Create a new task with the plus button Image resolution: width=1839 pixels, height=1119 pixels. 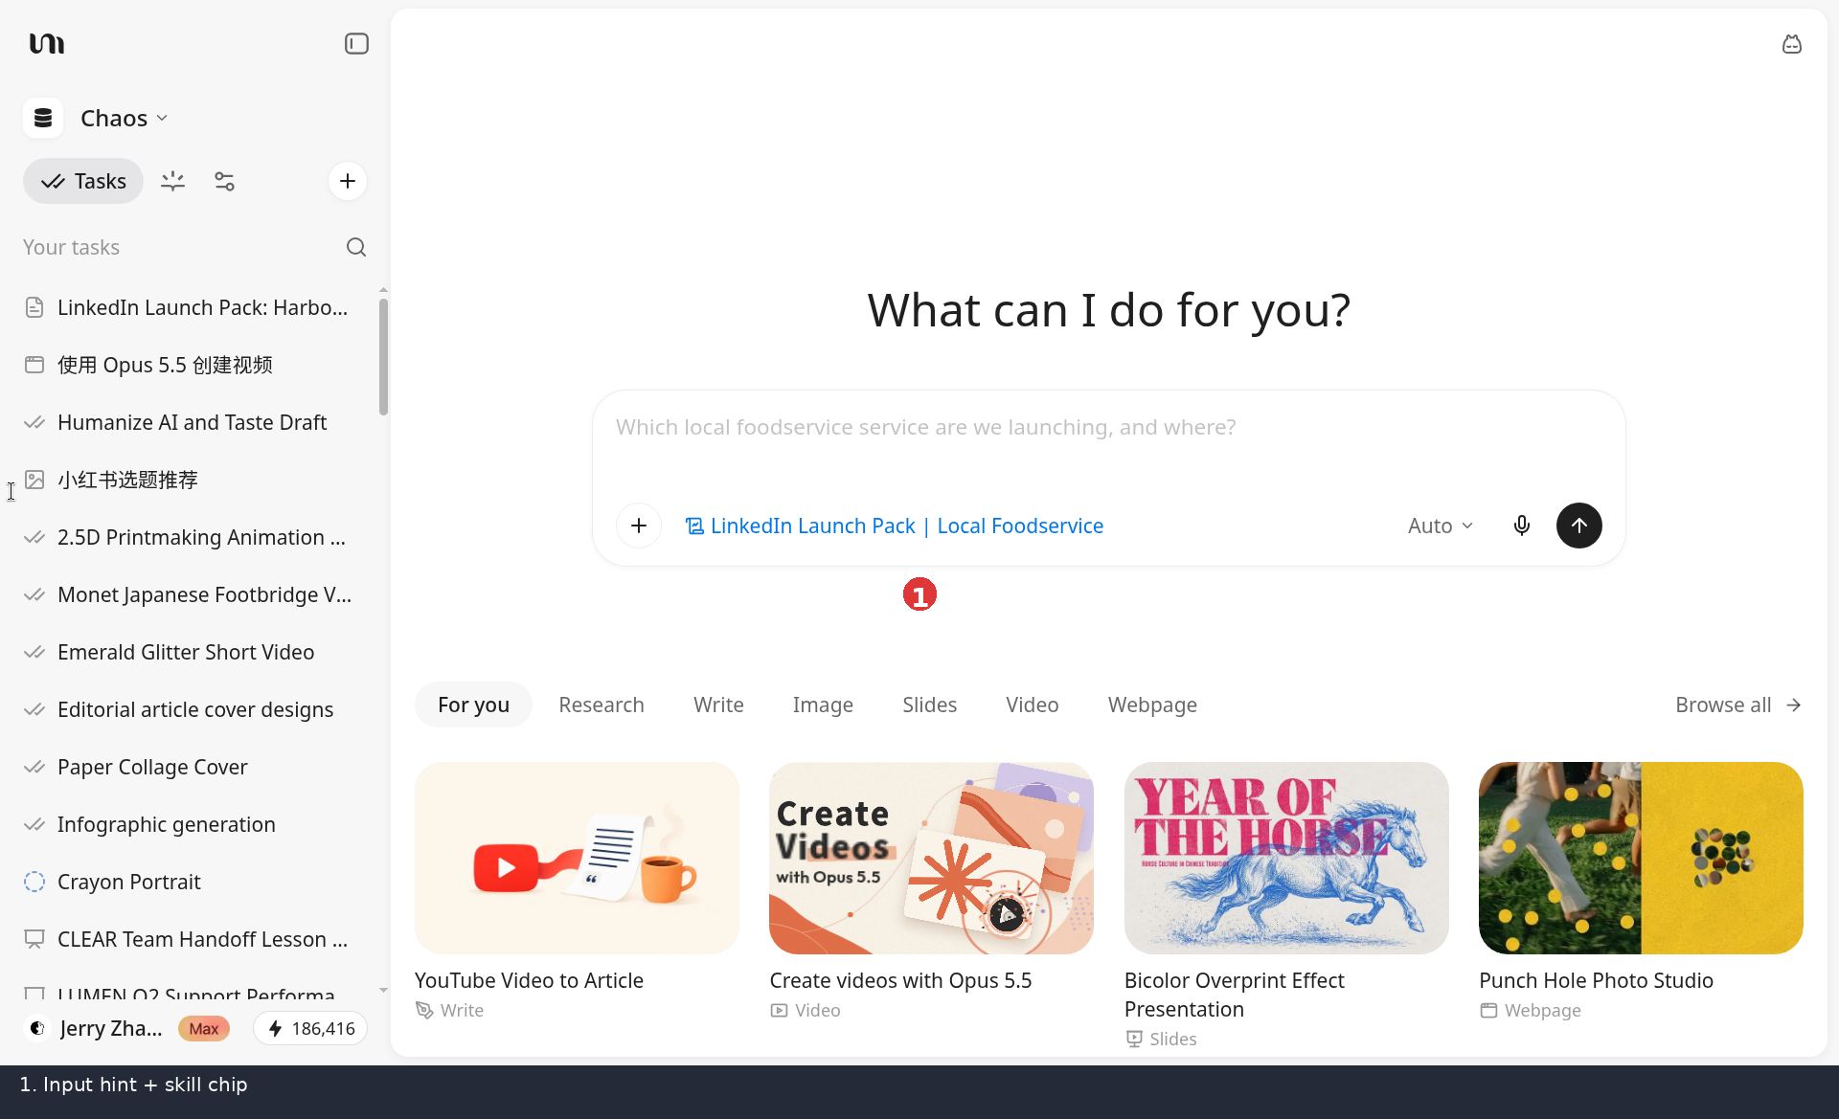point(348,181)
